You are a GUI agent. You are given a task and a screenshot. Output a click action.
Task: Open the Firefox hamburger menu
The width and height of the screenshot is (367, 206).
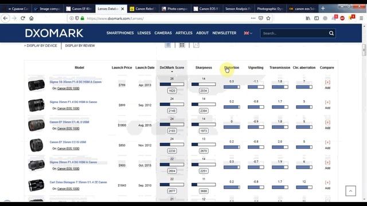pyautogui.click(x=361, y=18)
